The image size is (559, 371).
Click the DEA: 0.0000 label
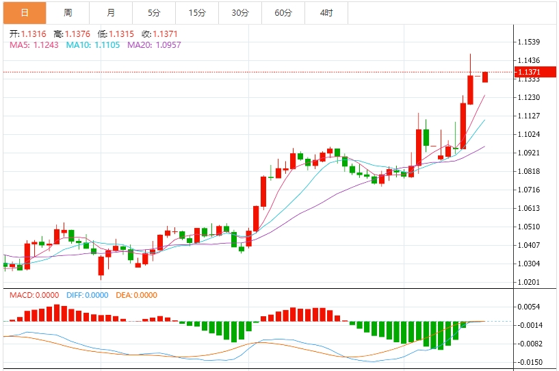[137, 295]
